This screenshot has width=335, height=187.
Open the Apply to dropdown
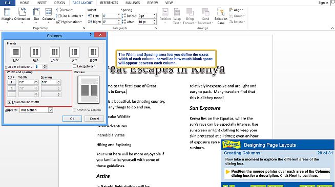coord(50,110)
